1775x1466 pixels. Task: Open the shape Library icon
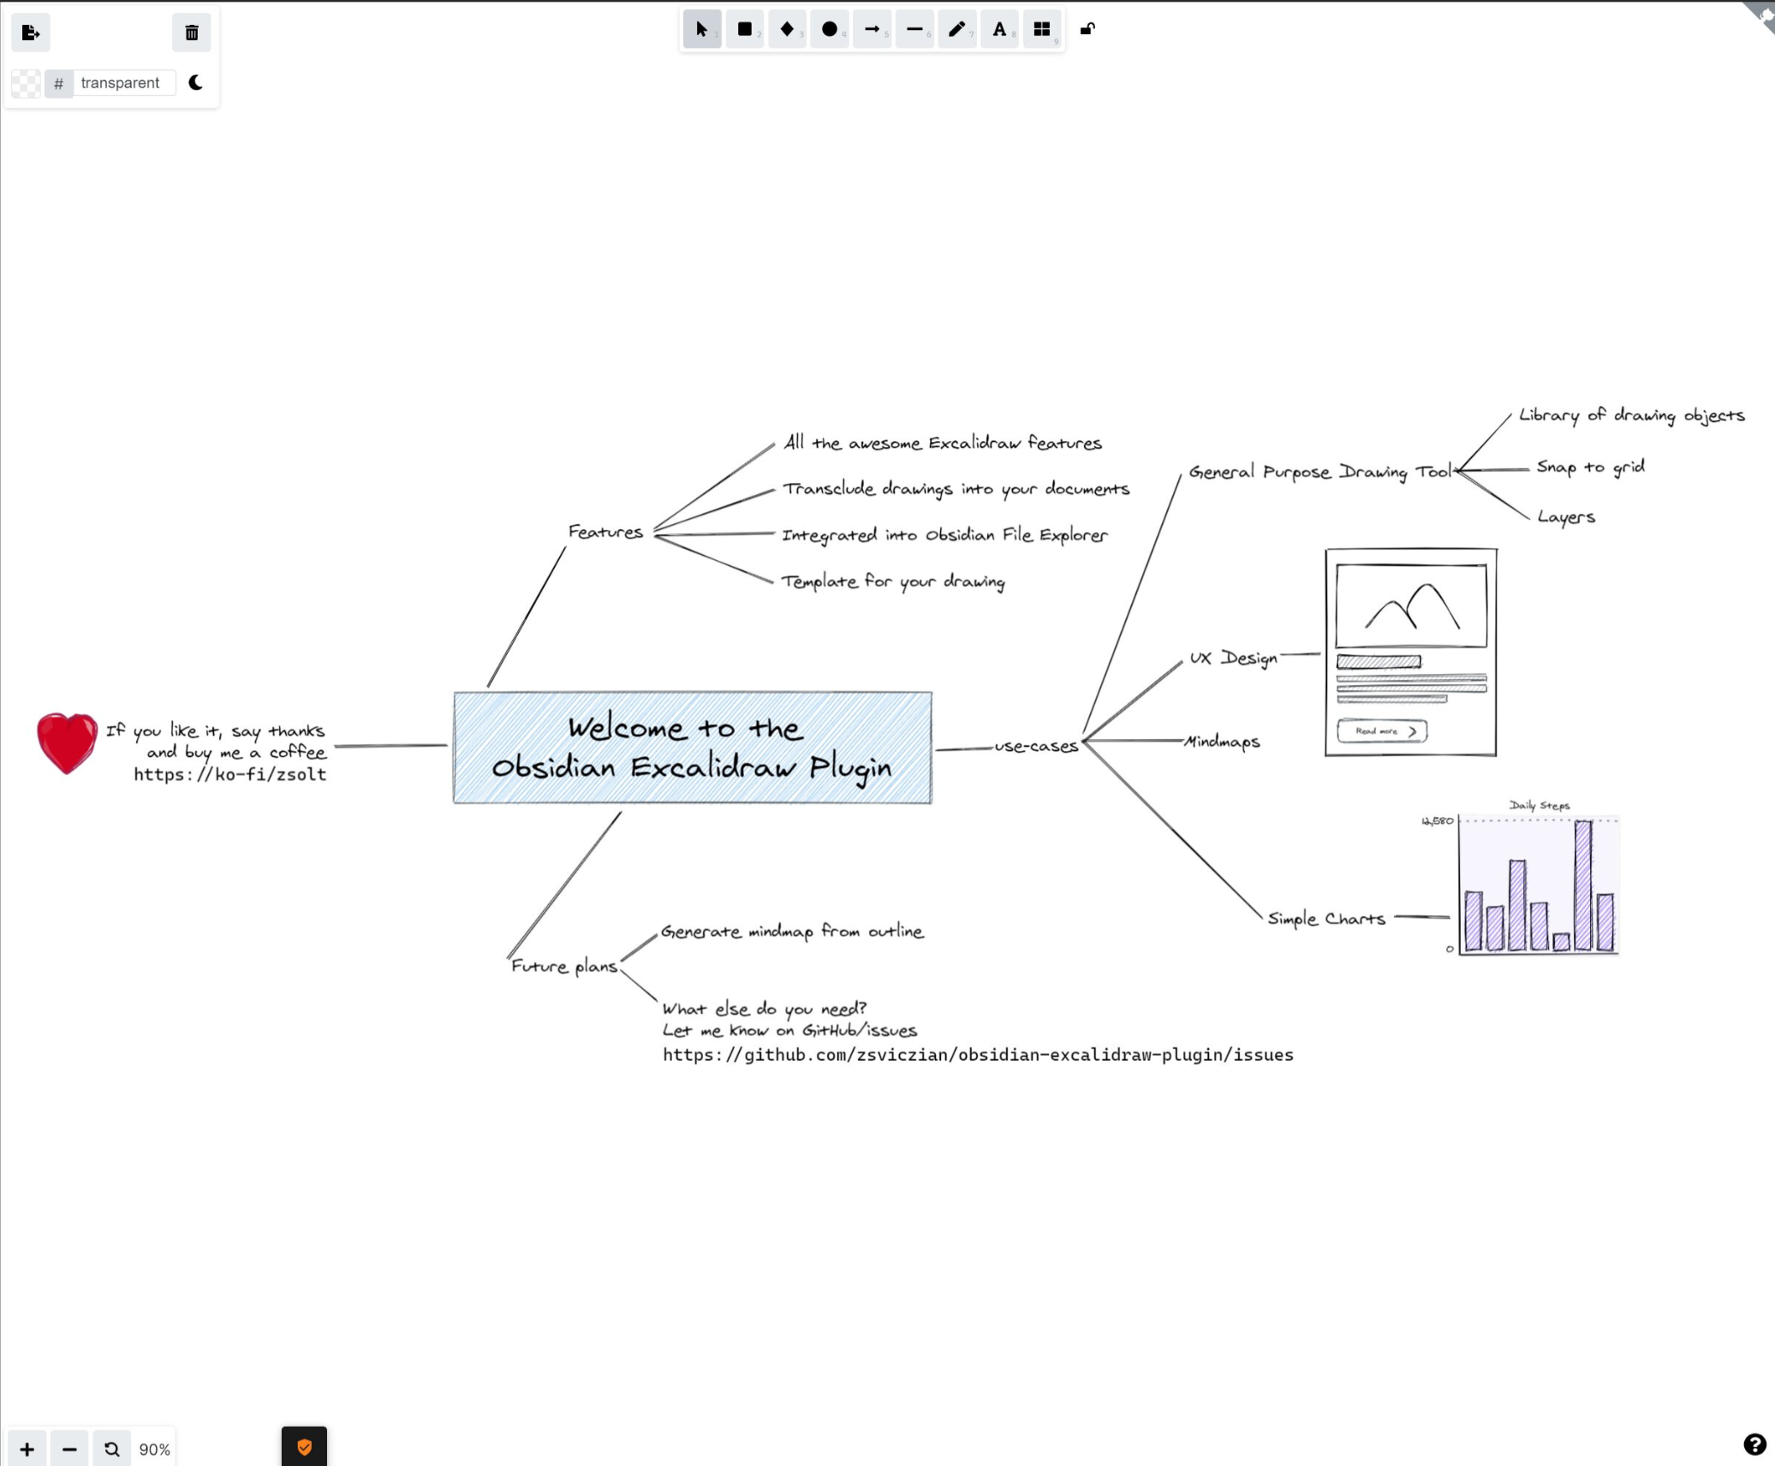(x=1041, y=30)
